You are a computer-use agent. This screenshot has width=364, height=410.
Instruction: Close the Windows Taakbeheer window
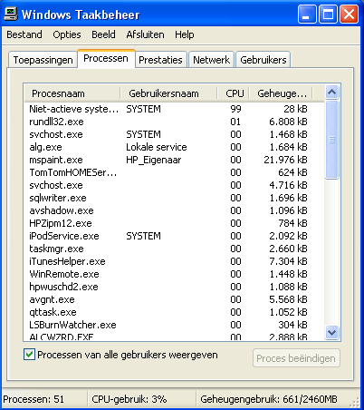(349, 15)
